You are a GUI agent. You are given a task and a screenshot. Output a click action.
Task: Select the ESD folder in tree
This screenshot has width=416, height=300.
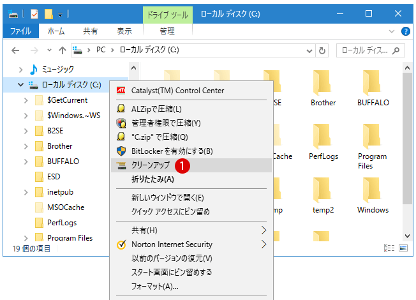[54, 177]
